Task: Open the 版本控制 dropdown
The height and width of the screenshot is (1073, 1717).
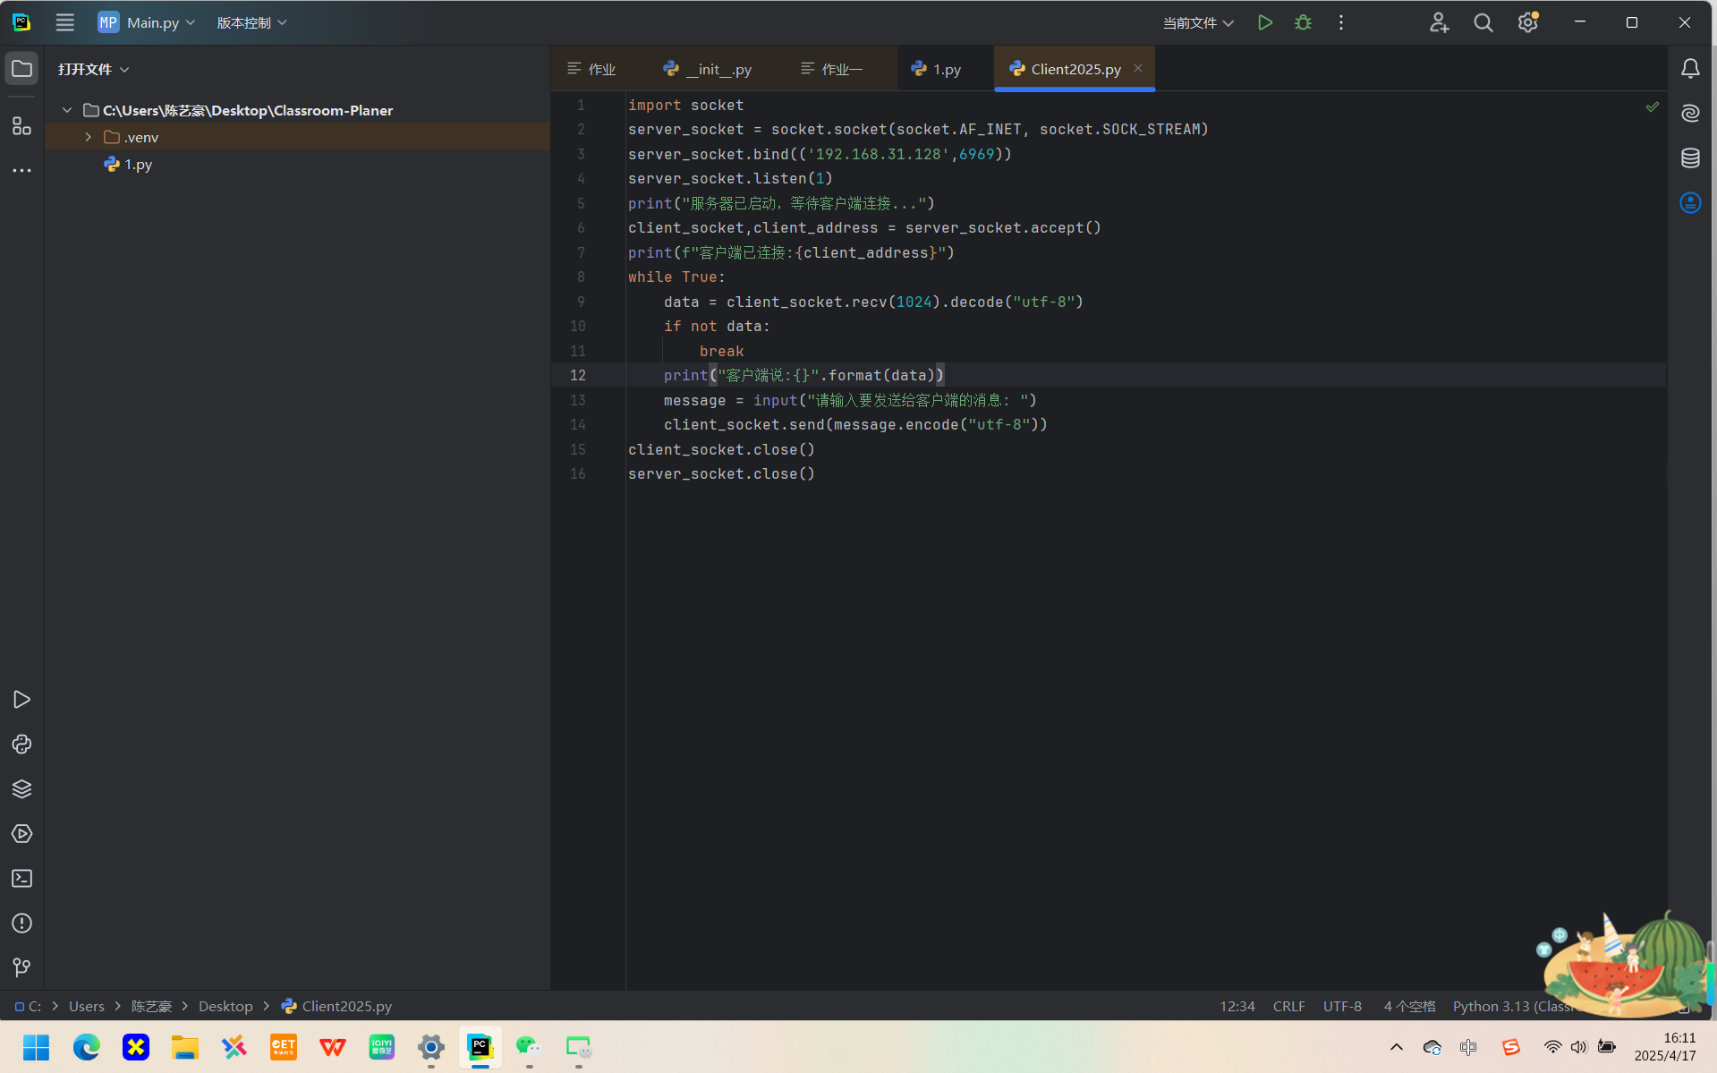Action: click(251, 22)
